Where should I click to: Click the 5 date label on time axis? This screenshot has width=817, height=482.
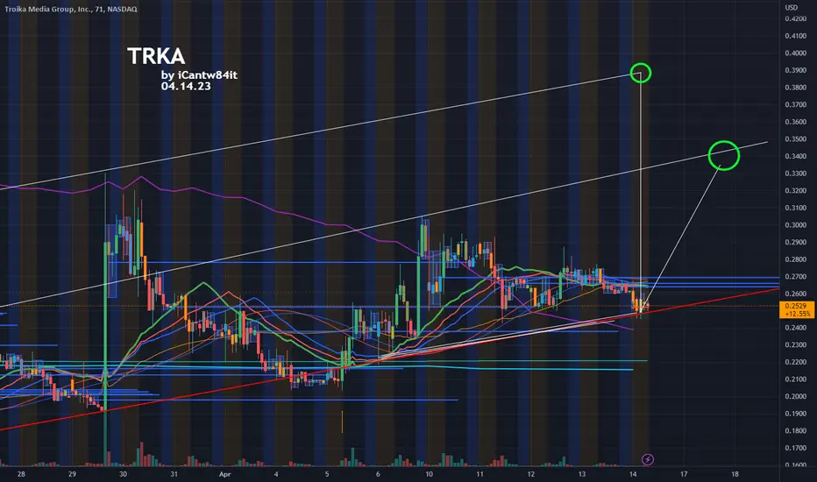(327, 474)
